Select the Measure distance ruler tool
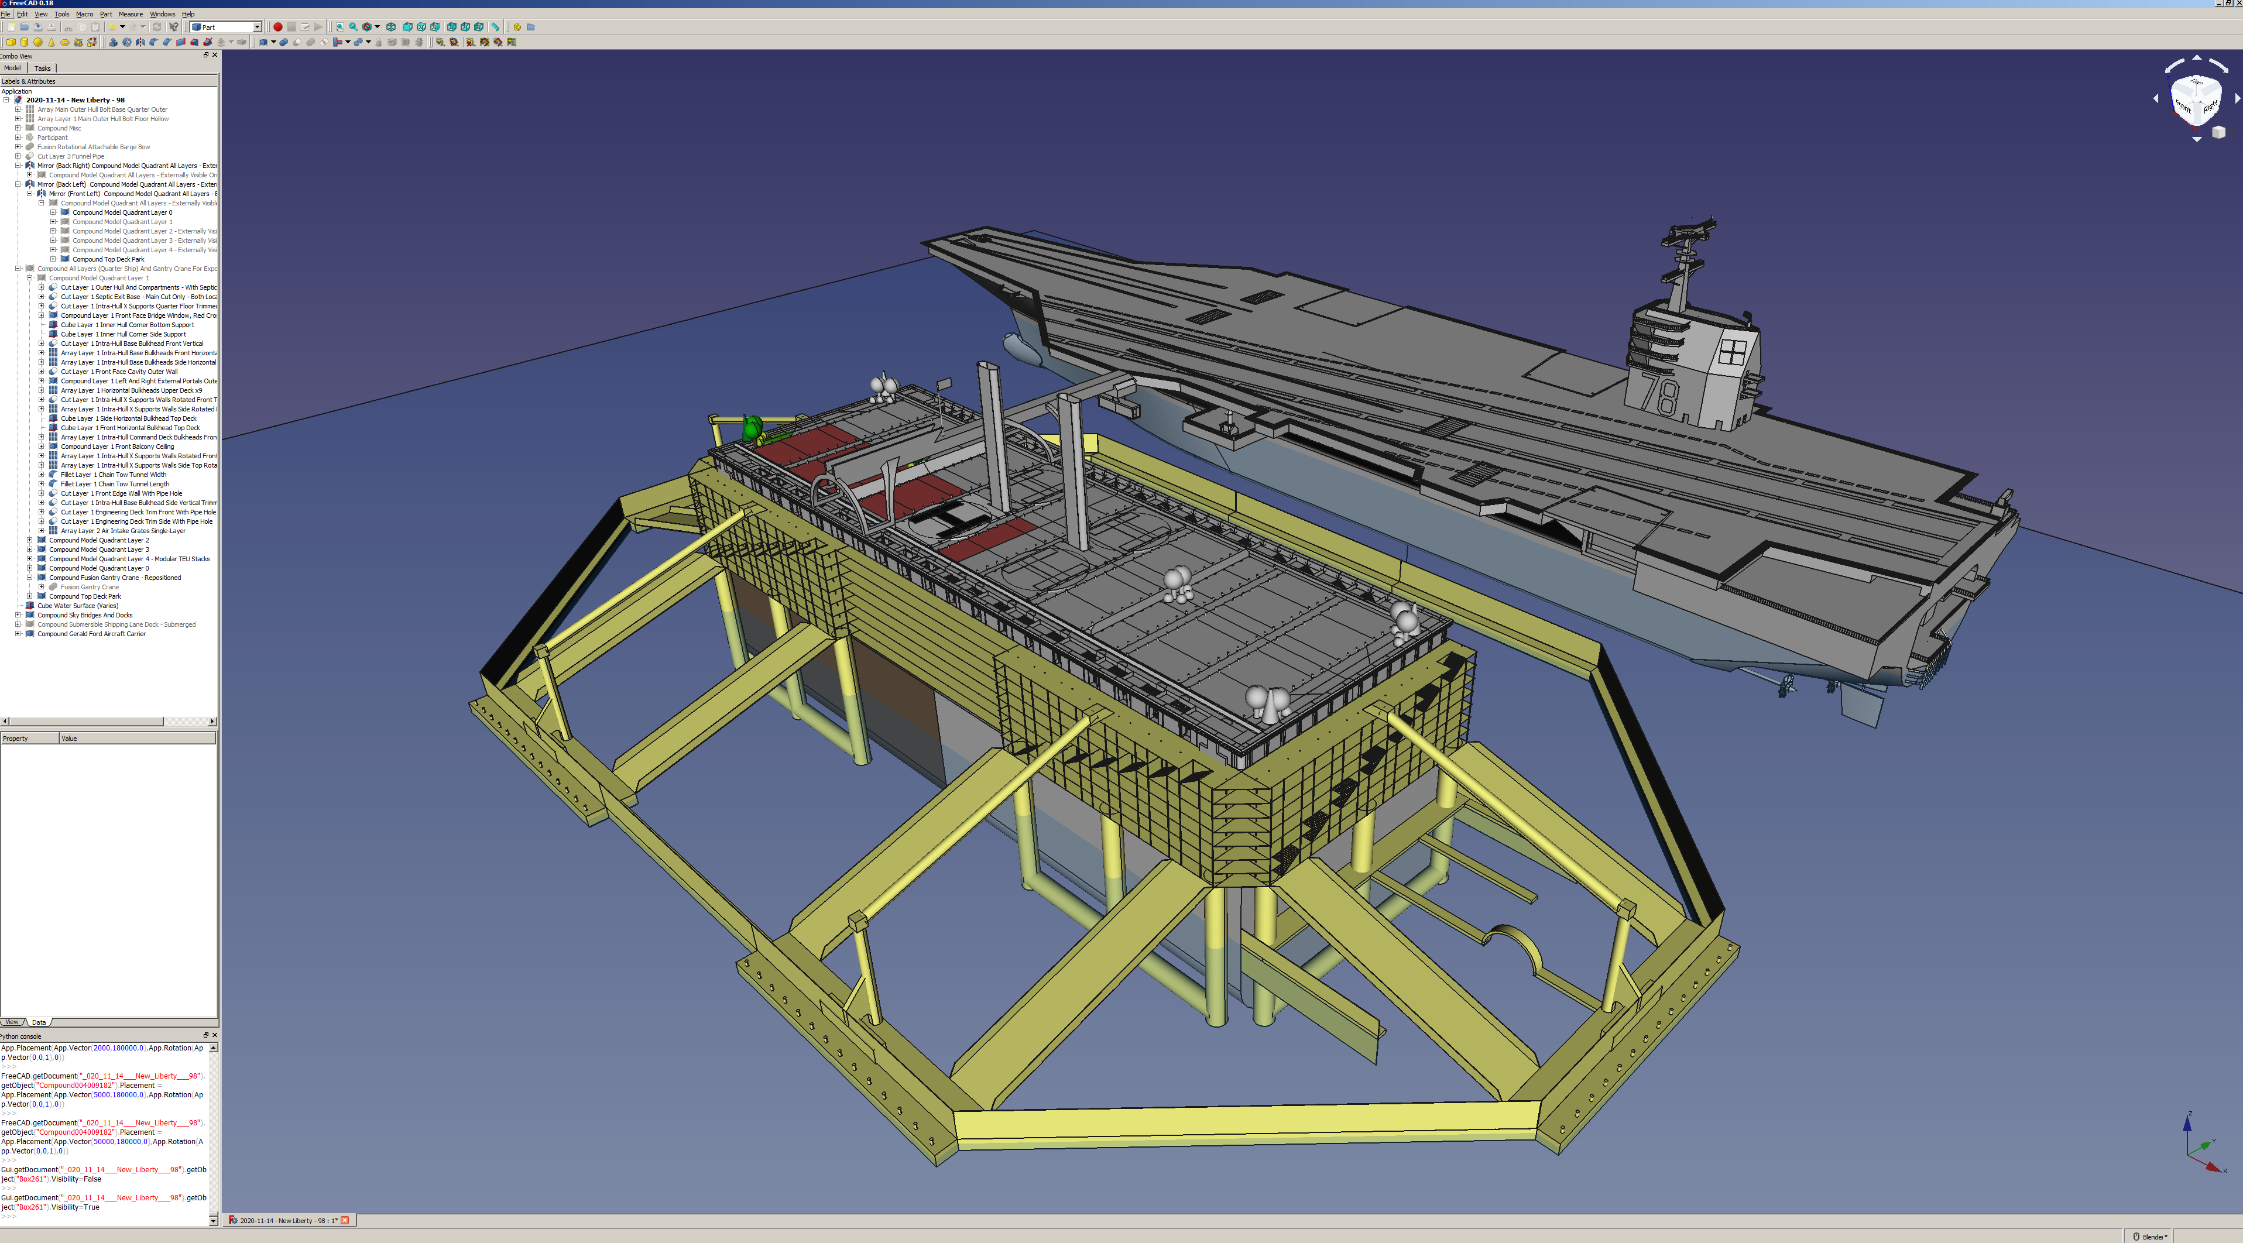The image size is (2243, 1243). (495, 27)
